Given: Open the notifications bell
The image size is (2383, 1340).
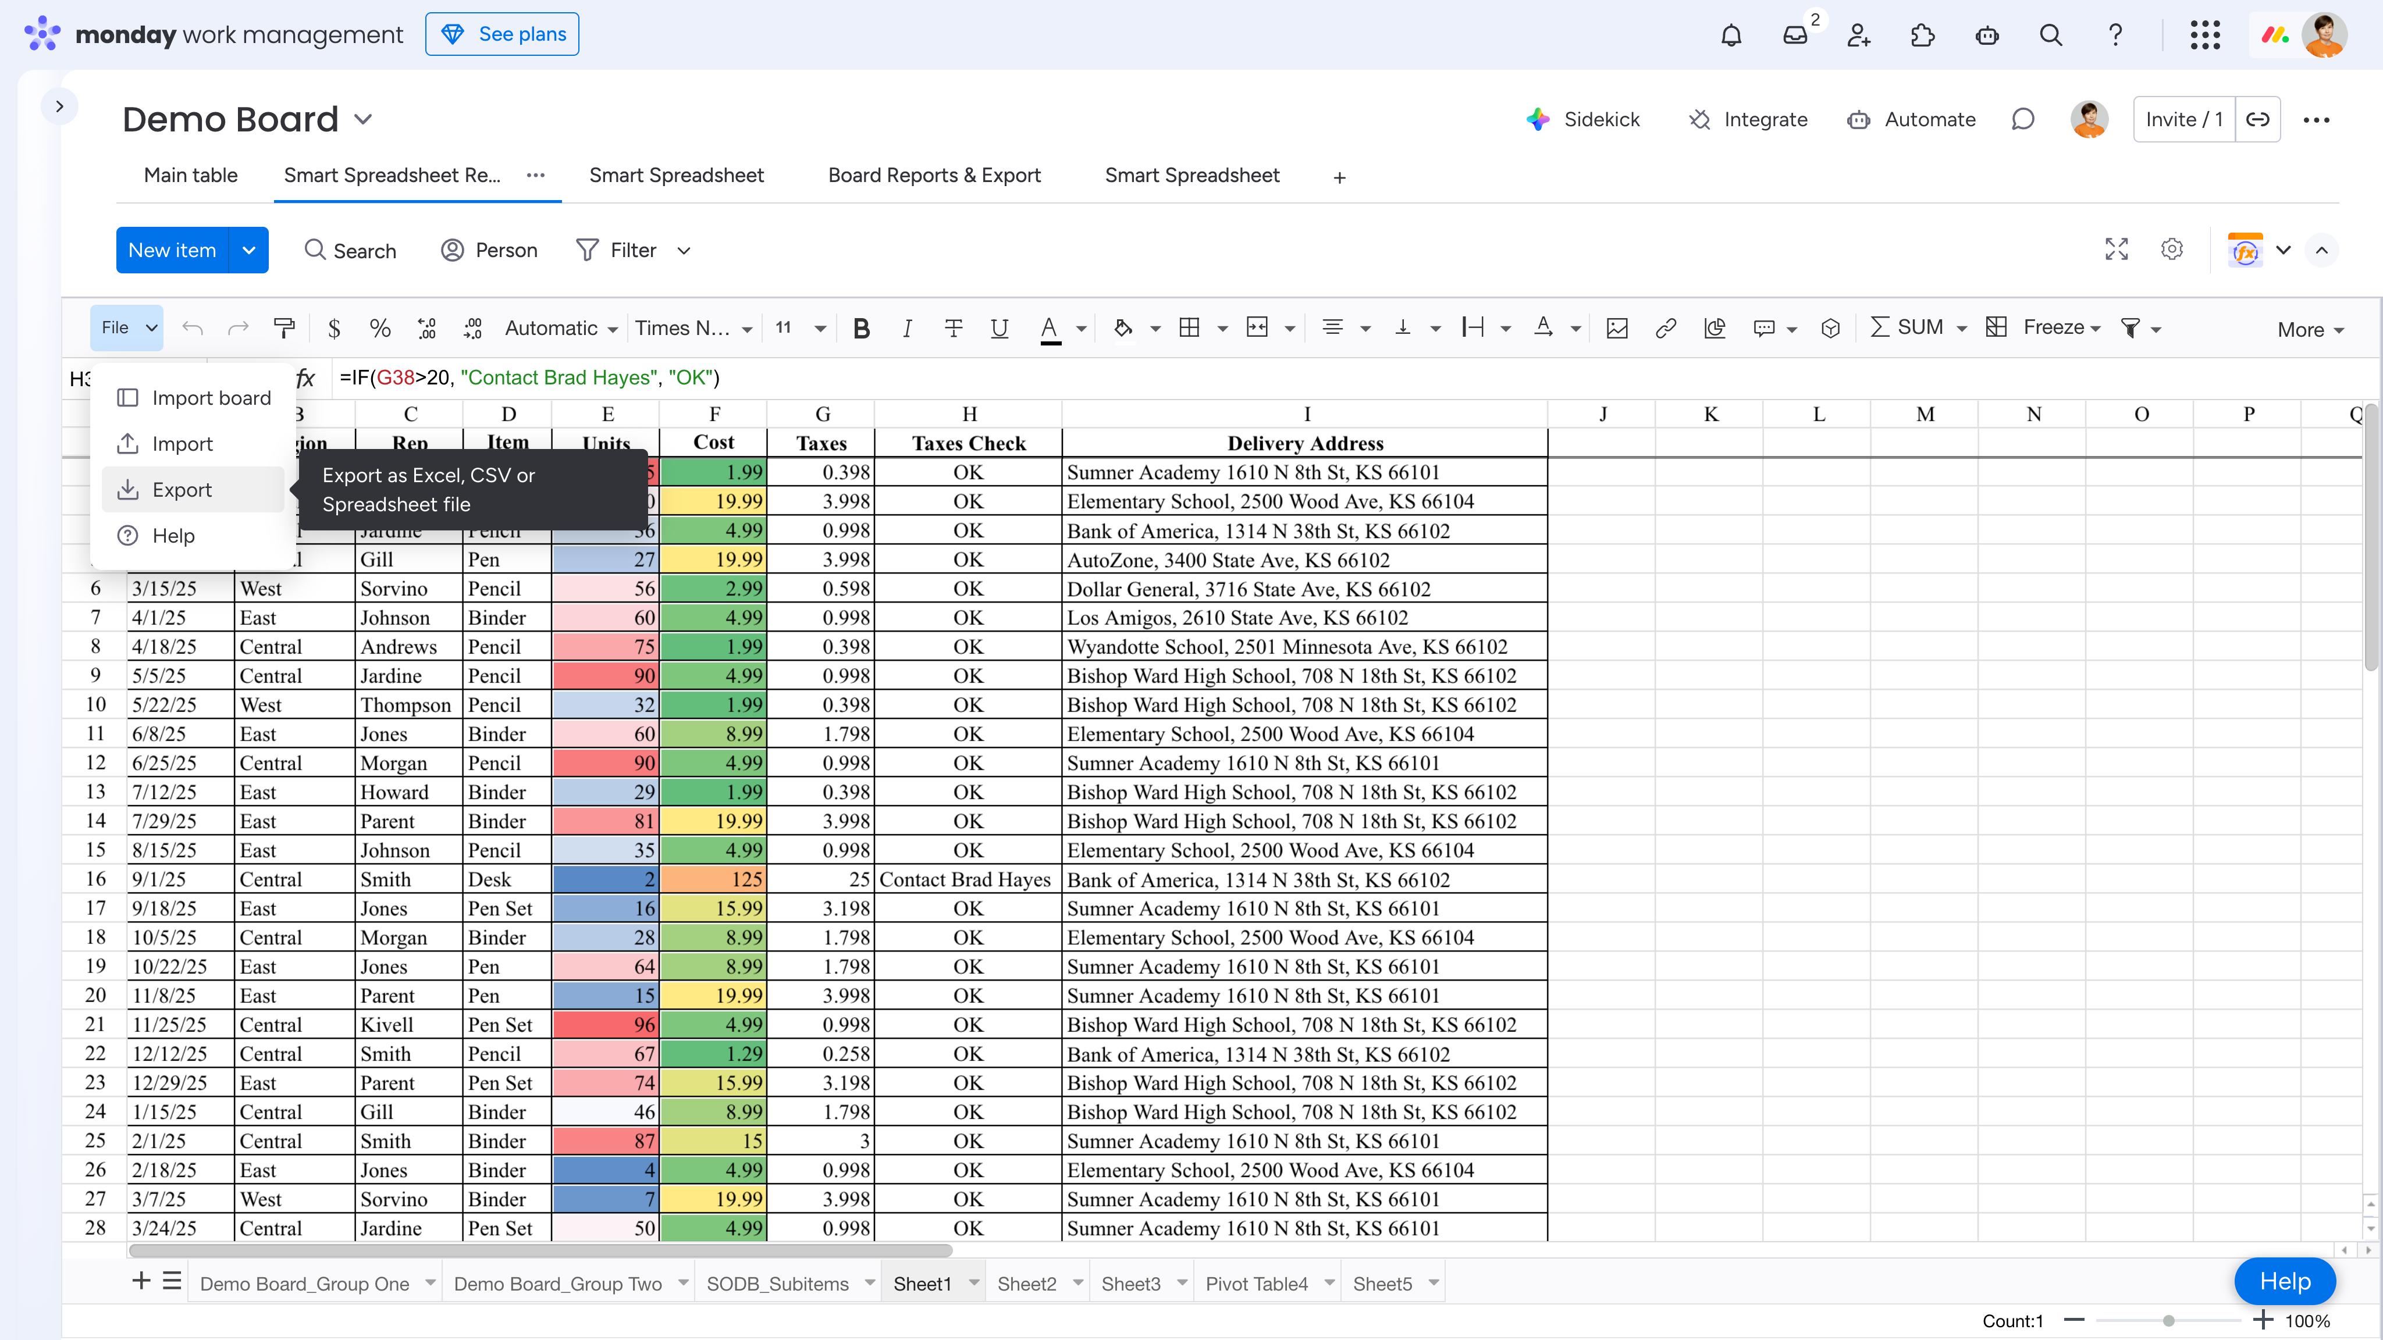Looking at the screenshot, I should 1731,35.
